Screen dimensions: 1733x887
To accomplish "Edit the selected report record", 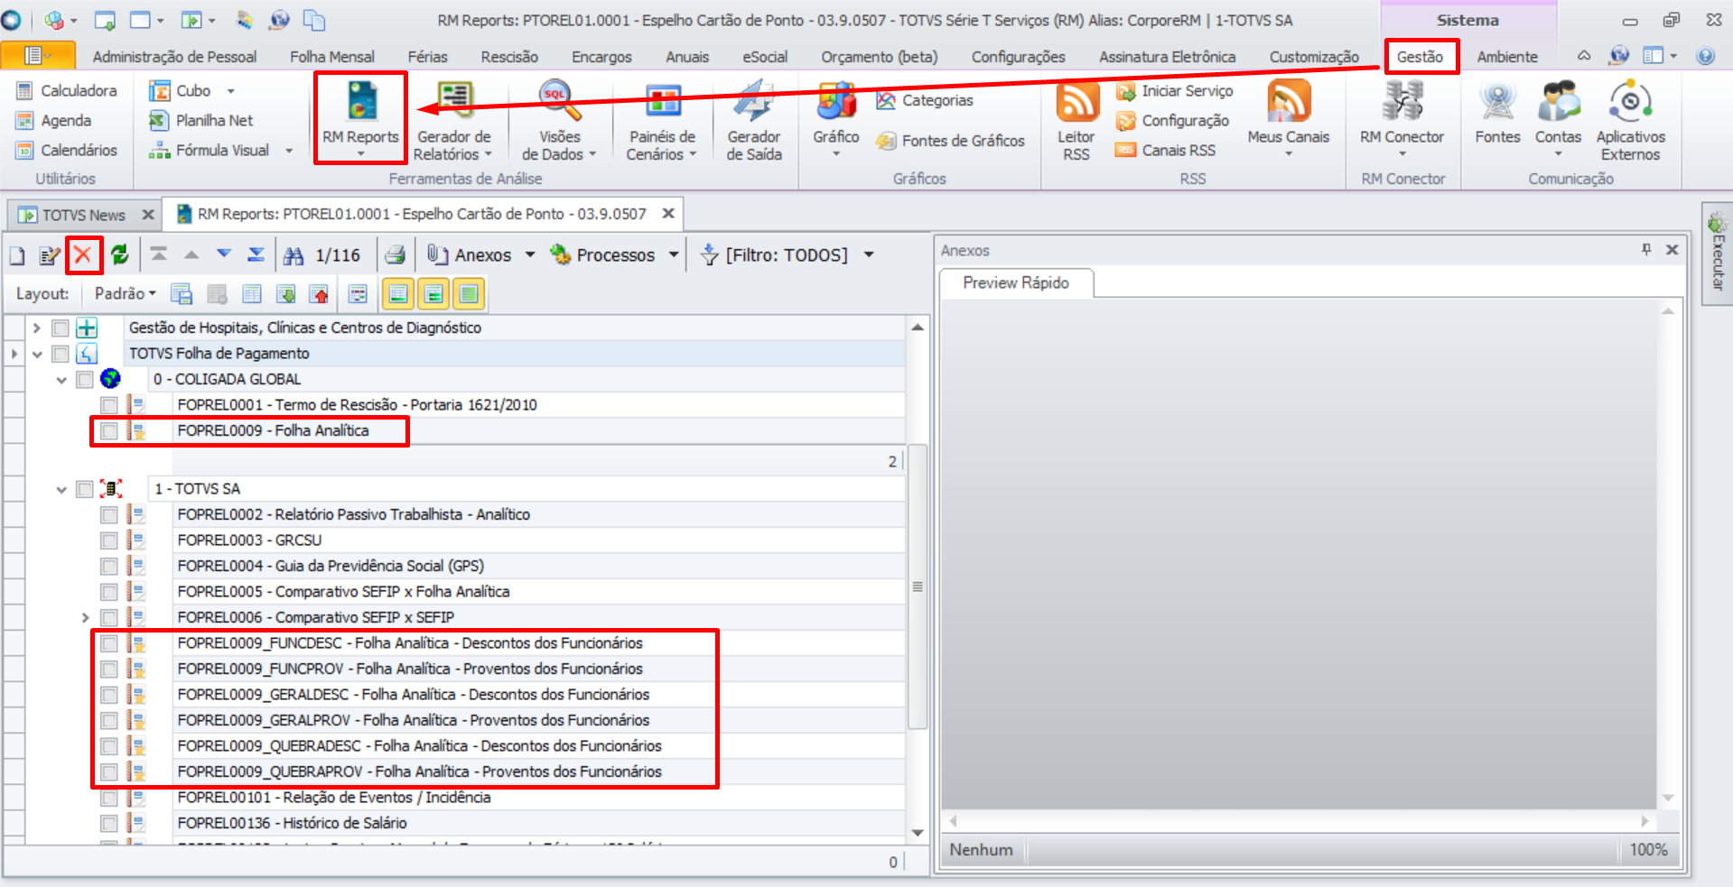I will point(50,255).
